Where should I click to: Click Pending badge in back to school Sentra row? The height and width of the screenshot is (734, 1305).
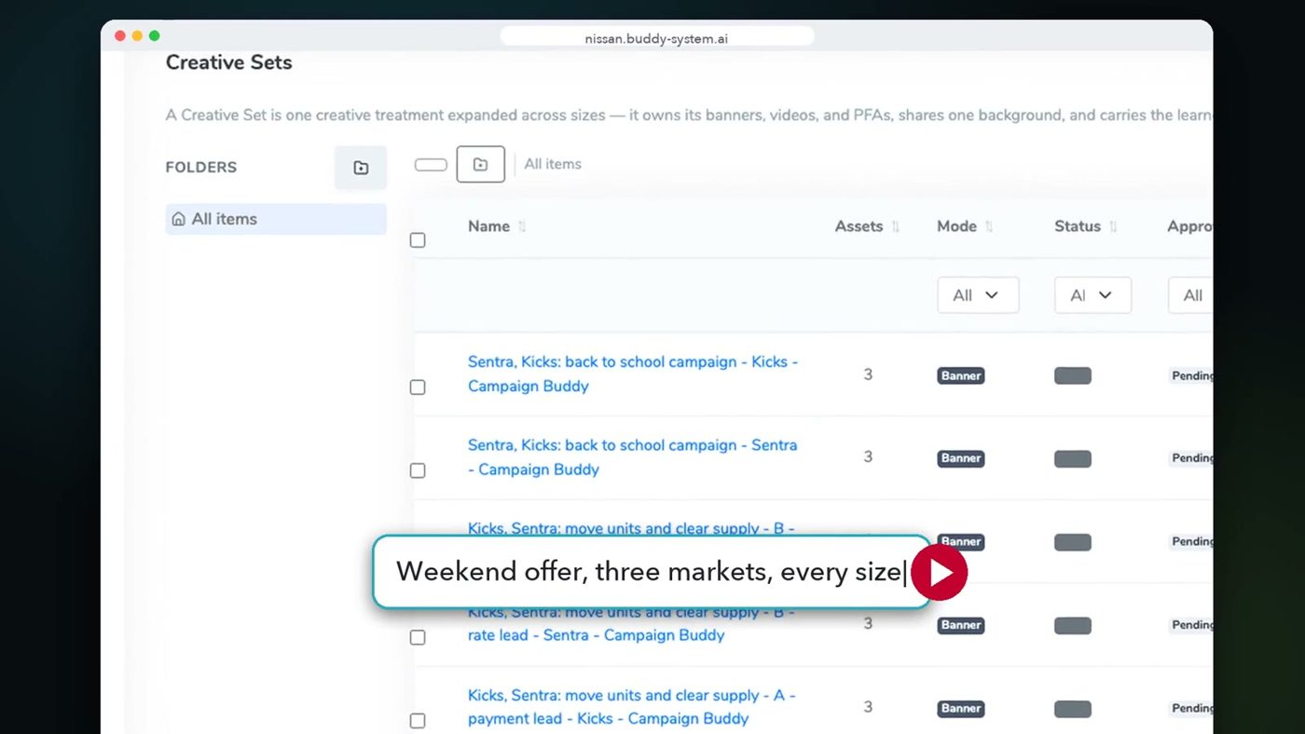pyautogui.click(x=1191, y=458)
